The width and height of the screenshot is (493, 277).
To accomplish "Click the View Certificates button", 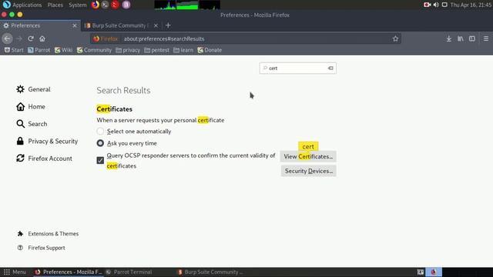I will pyautogui.click(x=308, y=156).
